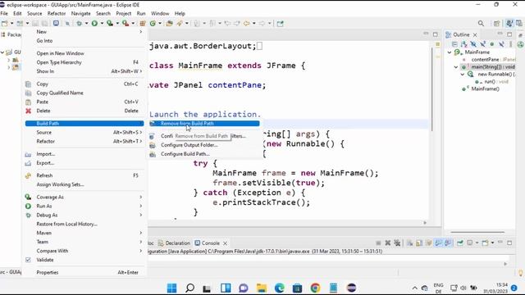Click the Outline horizontal scrollbar
Image resolution: width=525 pixels, height=295 pixels.
[477, 232]
